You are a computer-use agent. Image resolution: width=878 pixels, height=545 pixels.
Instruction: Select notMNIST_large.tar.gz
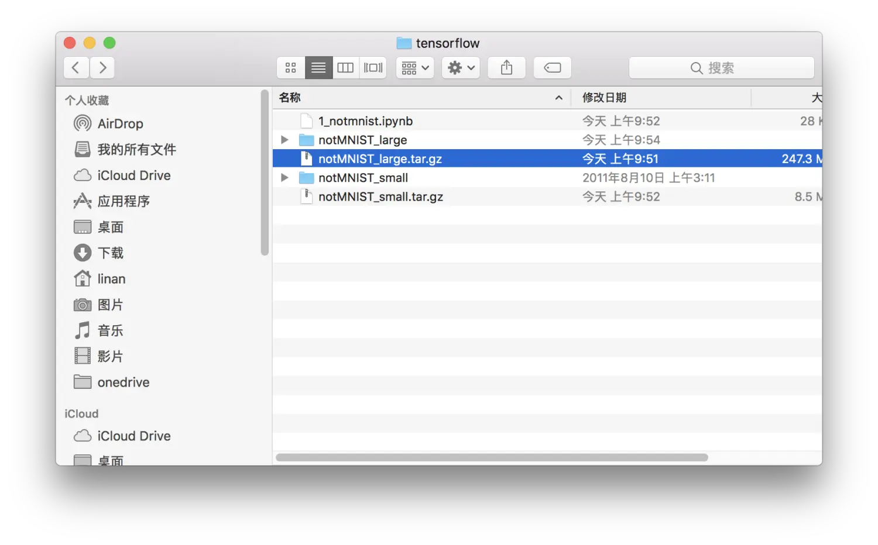[547, 158]
